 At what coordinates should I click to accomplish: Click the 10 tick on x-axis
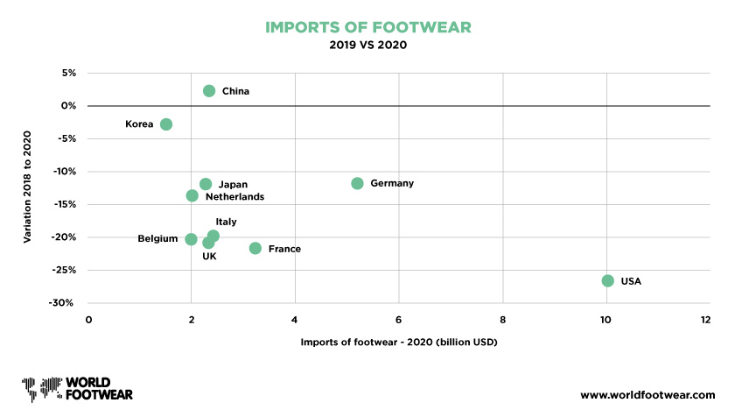605,320
